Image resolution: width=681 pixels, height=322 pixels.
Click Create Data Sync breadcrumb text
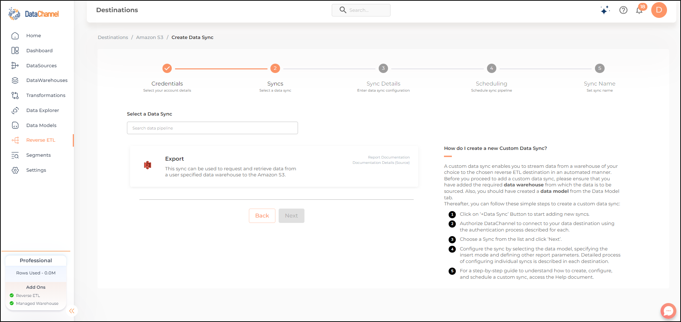pos(193,38)
